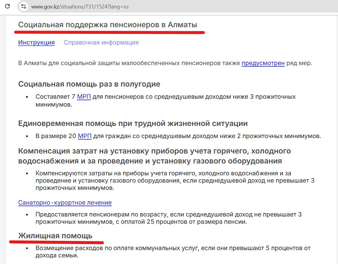Click the page title Социальная поддержка пенсионеров в Алматы

pos(107,25)
